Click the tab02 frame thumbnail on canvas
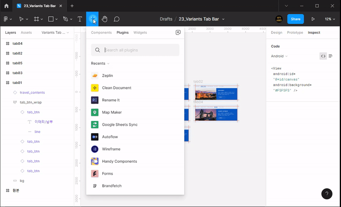 216,92
